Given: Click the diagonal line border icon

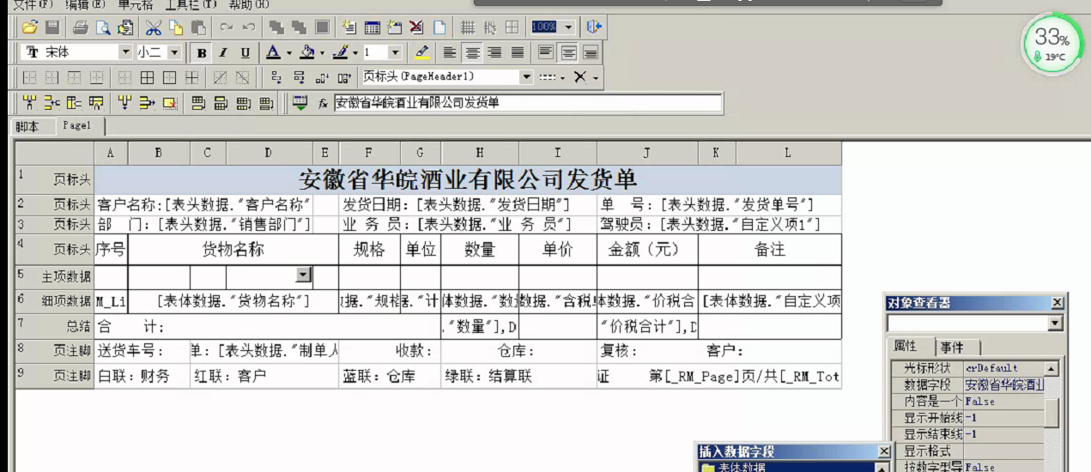Looking at the screenshot, I should (x=221, y=77).
